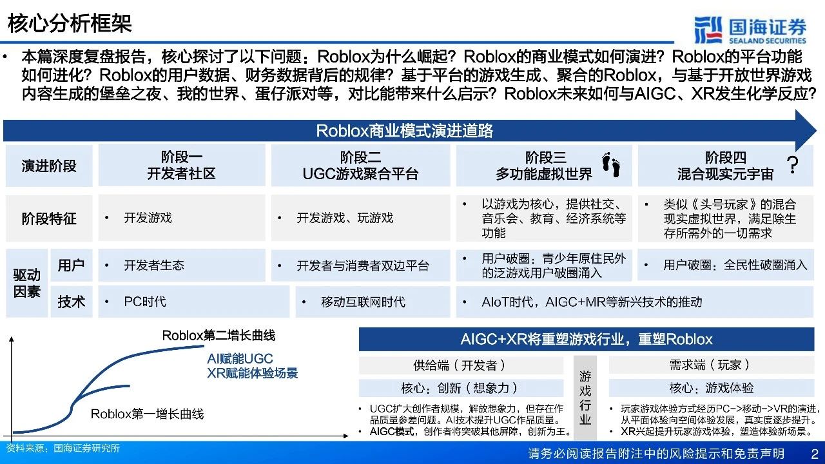
Task: Click the 阶段特征 row header
Action: [49, 218]
